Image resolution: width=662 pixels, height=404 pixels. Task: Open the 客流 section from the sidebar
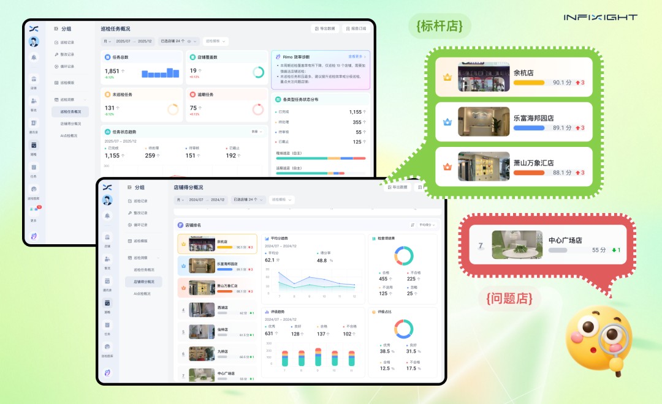[34, 100]
